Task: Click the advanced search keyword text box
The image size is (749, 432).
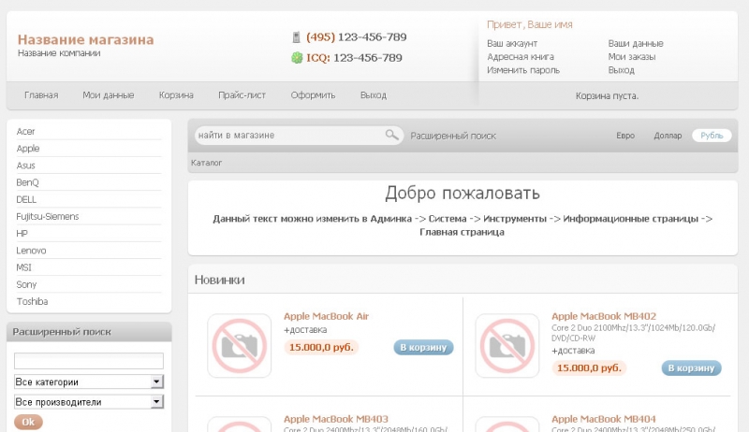Action: pos(89,361)
